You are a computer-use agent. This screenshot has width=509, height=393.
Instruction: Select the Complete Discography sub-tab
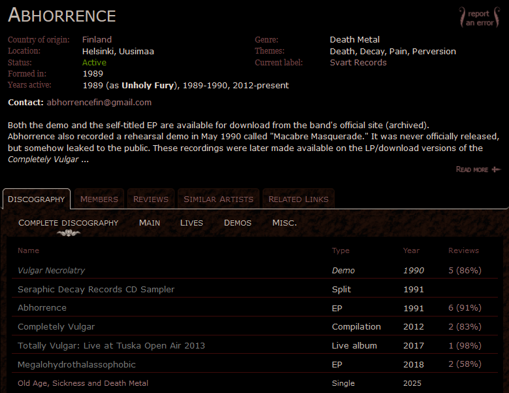[x=68, y=223]
